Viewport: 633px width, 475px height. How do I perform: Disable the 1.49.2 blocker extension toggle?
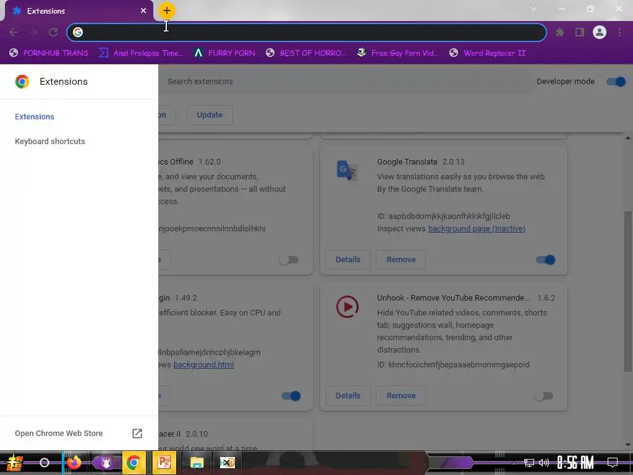click(291, 396)
